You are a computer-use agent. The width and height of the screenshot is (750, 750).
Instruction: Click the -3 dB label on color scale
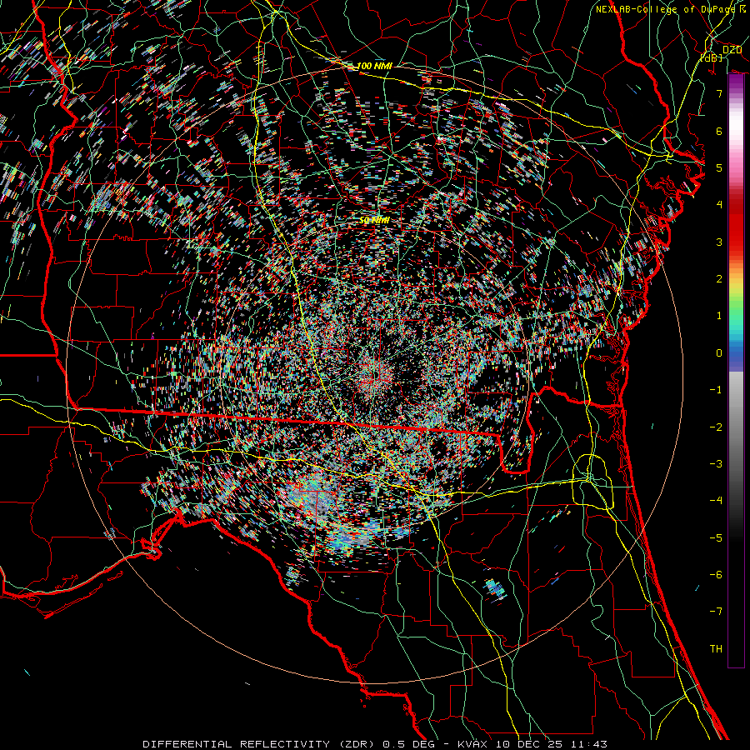(x=716, y=464)
